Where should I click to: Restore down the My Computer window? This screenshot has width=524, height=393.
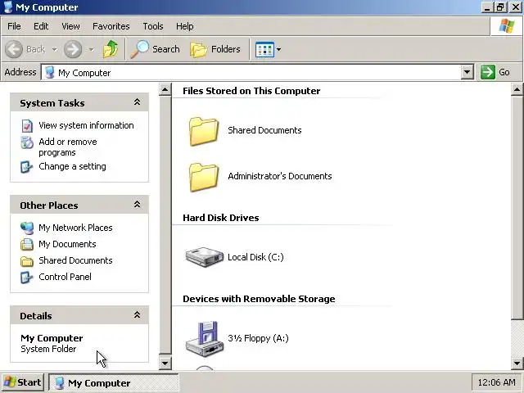(500, 7)
